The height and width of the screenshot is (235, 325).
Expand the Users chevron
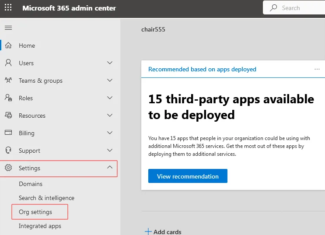point(110,63)
